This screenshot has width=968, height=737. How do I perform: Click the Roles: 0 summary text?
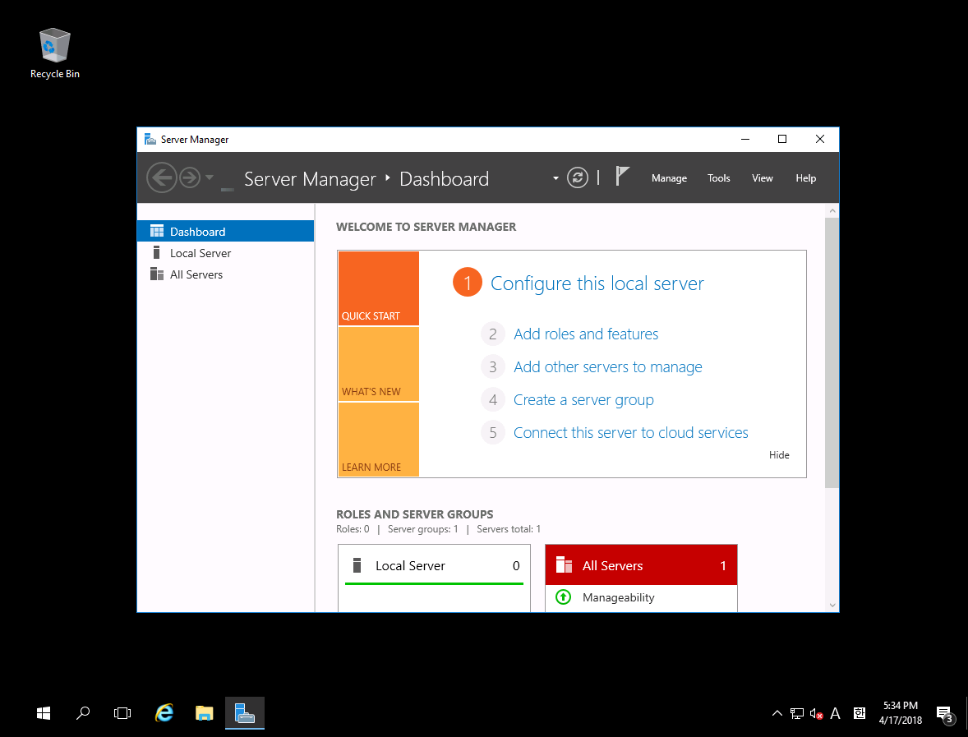(x=353, y=529)
